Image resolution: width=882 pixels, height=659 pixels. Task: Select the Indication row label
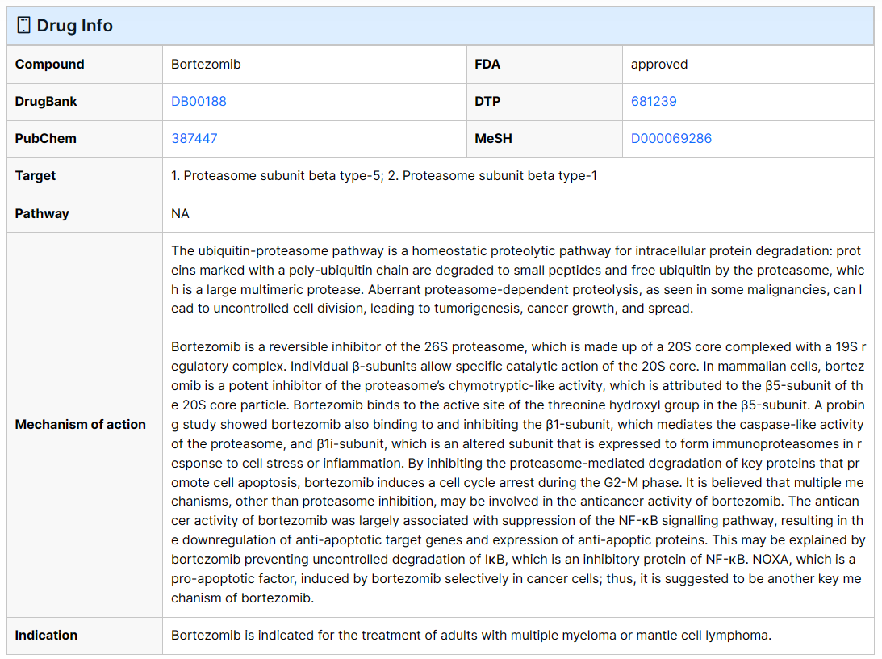[x=46, y=636]
